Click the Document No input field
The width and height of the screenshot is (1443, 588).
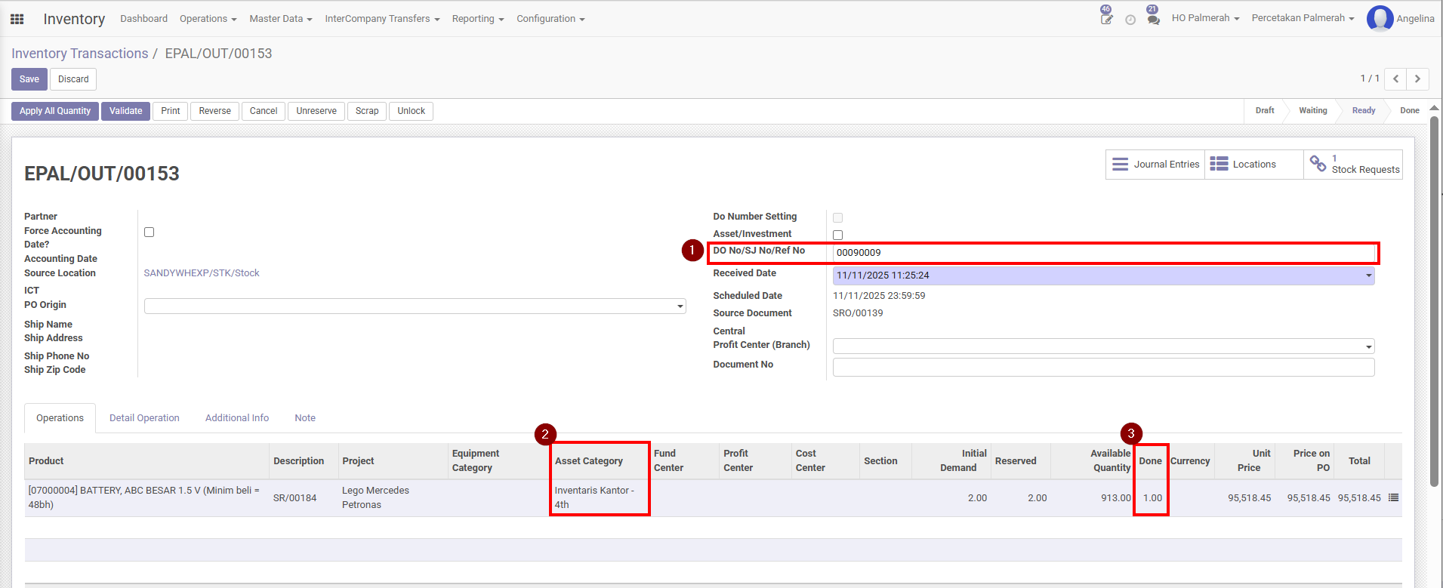pyautogui.click(x=1102, y=367)
